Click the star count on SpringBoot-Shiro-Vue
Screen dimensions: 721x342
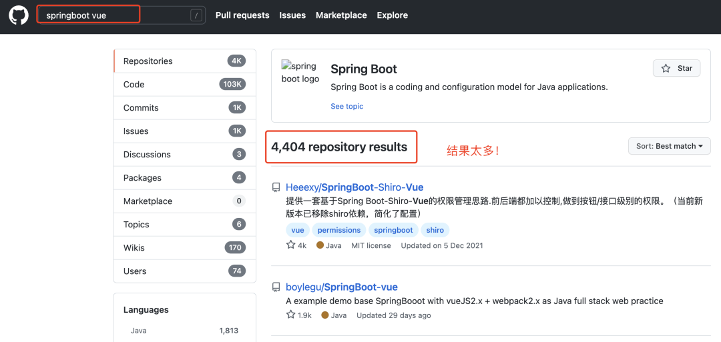(x=296, y=245)
